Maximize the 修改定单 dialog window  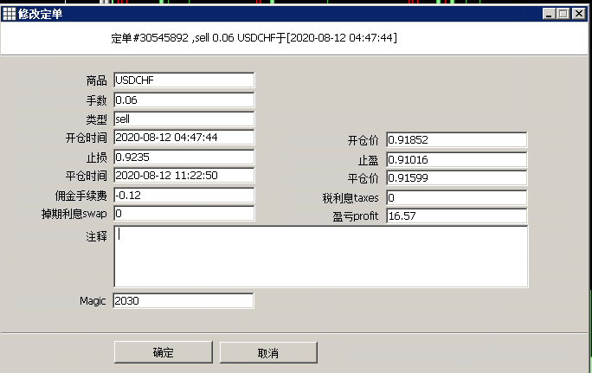[x=563, y=14]
